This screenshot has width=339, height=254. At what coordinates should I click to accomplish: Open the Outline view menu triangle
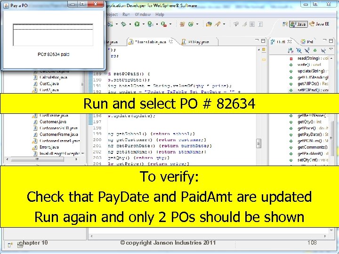(x=331, y=50)
